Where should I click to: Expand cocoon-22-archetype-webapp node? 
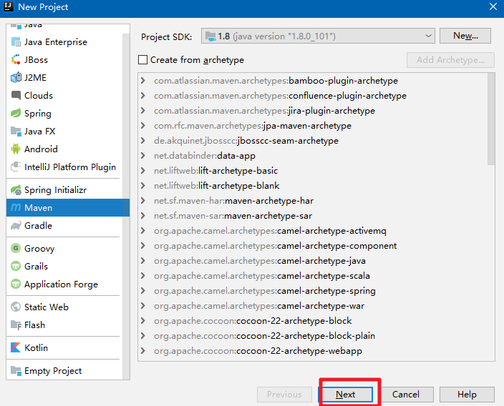click(143, 351)
